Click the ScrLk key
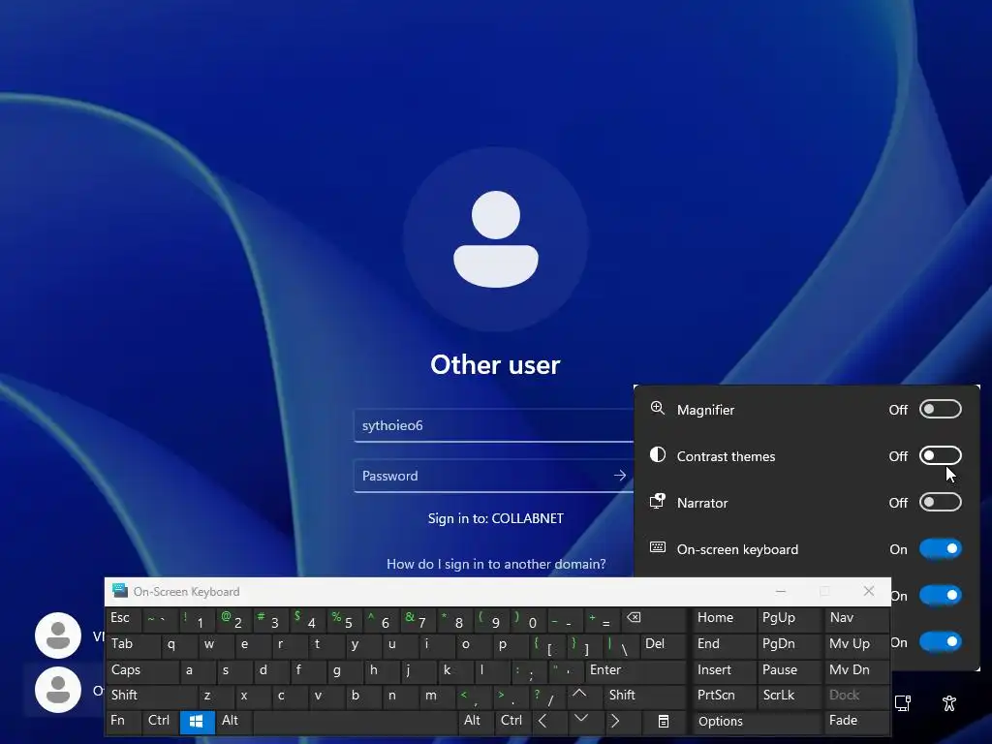This screenshot has width=992, height=744. pos(790,697)
